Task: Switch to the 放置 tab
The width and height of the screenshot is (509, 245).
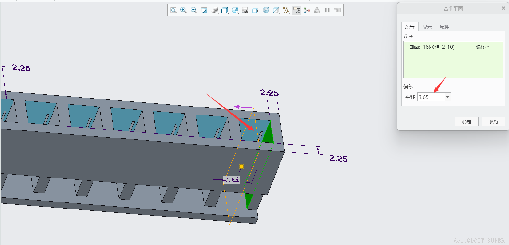Action: pos(410,27)
